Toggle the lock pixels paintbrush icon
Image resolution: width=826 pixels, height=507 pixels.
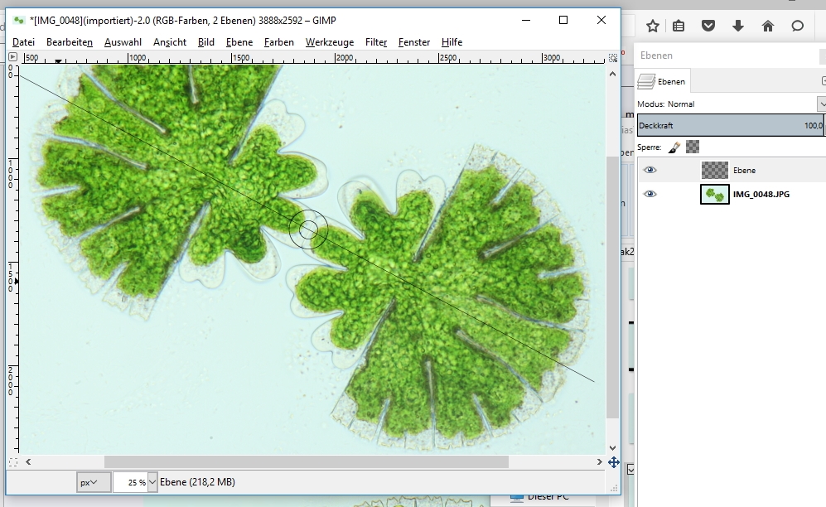click(x=674, y=147)
